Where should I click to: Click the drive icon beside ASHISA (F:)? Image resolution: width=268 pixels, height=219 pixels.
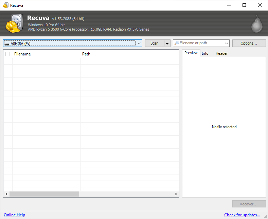coord(7,44)
